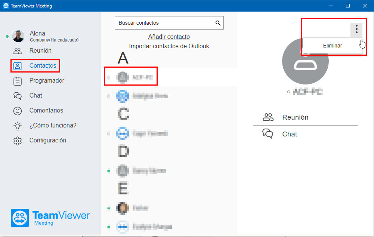Click the three-dot more options button
374x237 pixels.
[356, 30]
